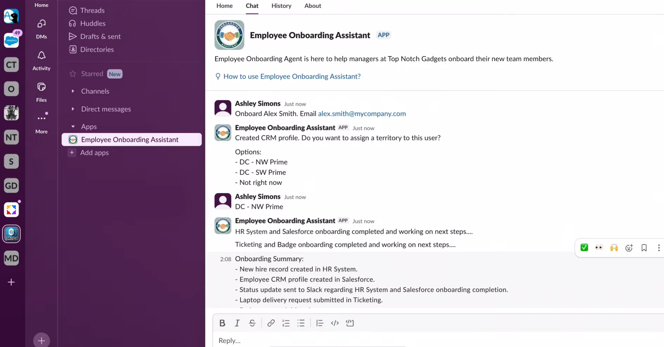This screenshot has width=664, height=347.
Task: Click the APP badge in the header
Action: 383,35
